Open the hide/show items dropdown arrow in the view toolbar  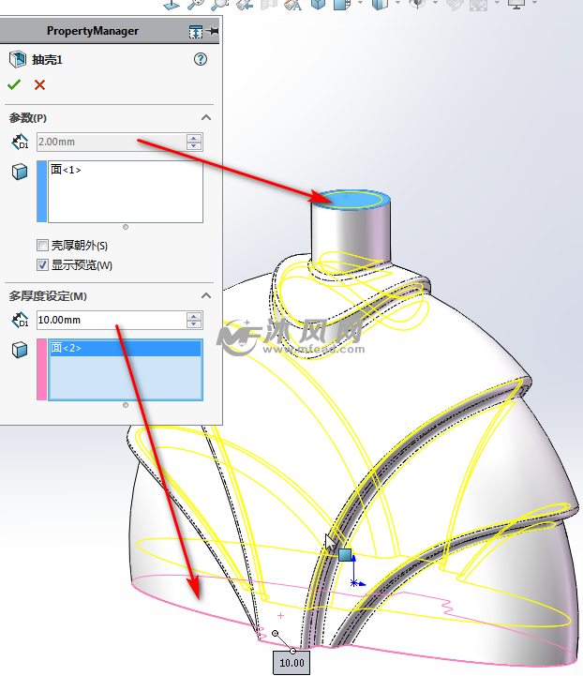(x=435, y=3)
